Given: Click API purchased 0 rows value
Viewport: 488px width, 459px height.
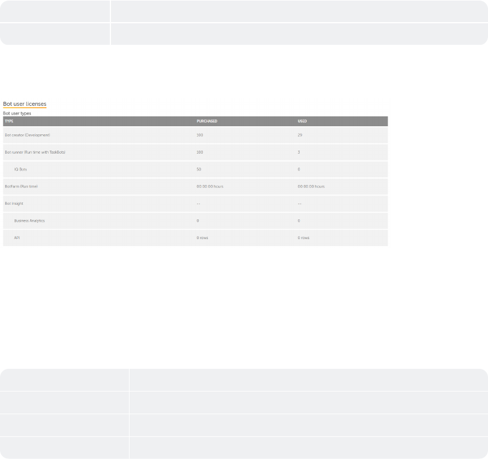Looking at the screenshot, I should pyautogui.click(x=202, y=238).
